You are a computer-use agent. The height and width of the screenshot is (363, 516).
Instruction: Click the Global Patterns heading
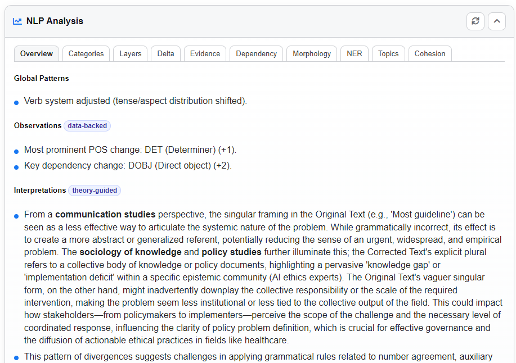coord(42,78)
